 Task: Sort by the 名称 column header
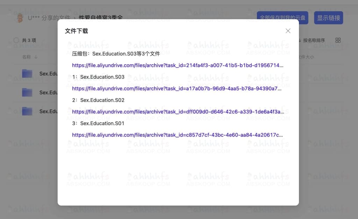click(30, 57)
